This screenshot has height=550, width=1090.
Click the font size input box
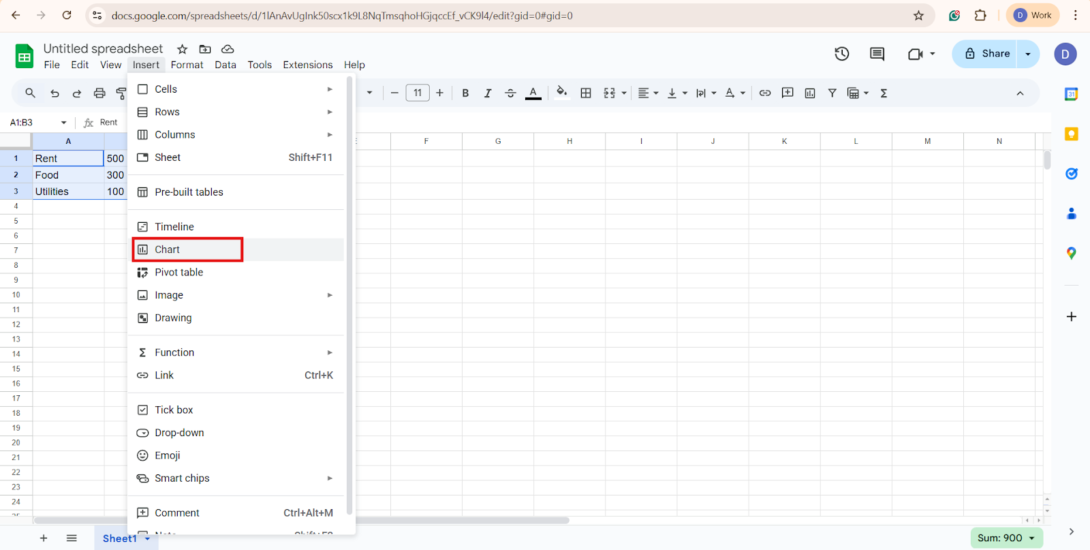(x=418, y=93)
